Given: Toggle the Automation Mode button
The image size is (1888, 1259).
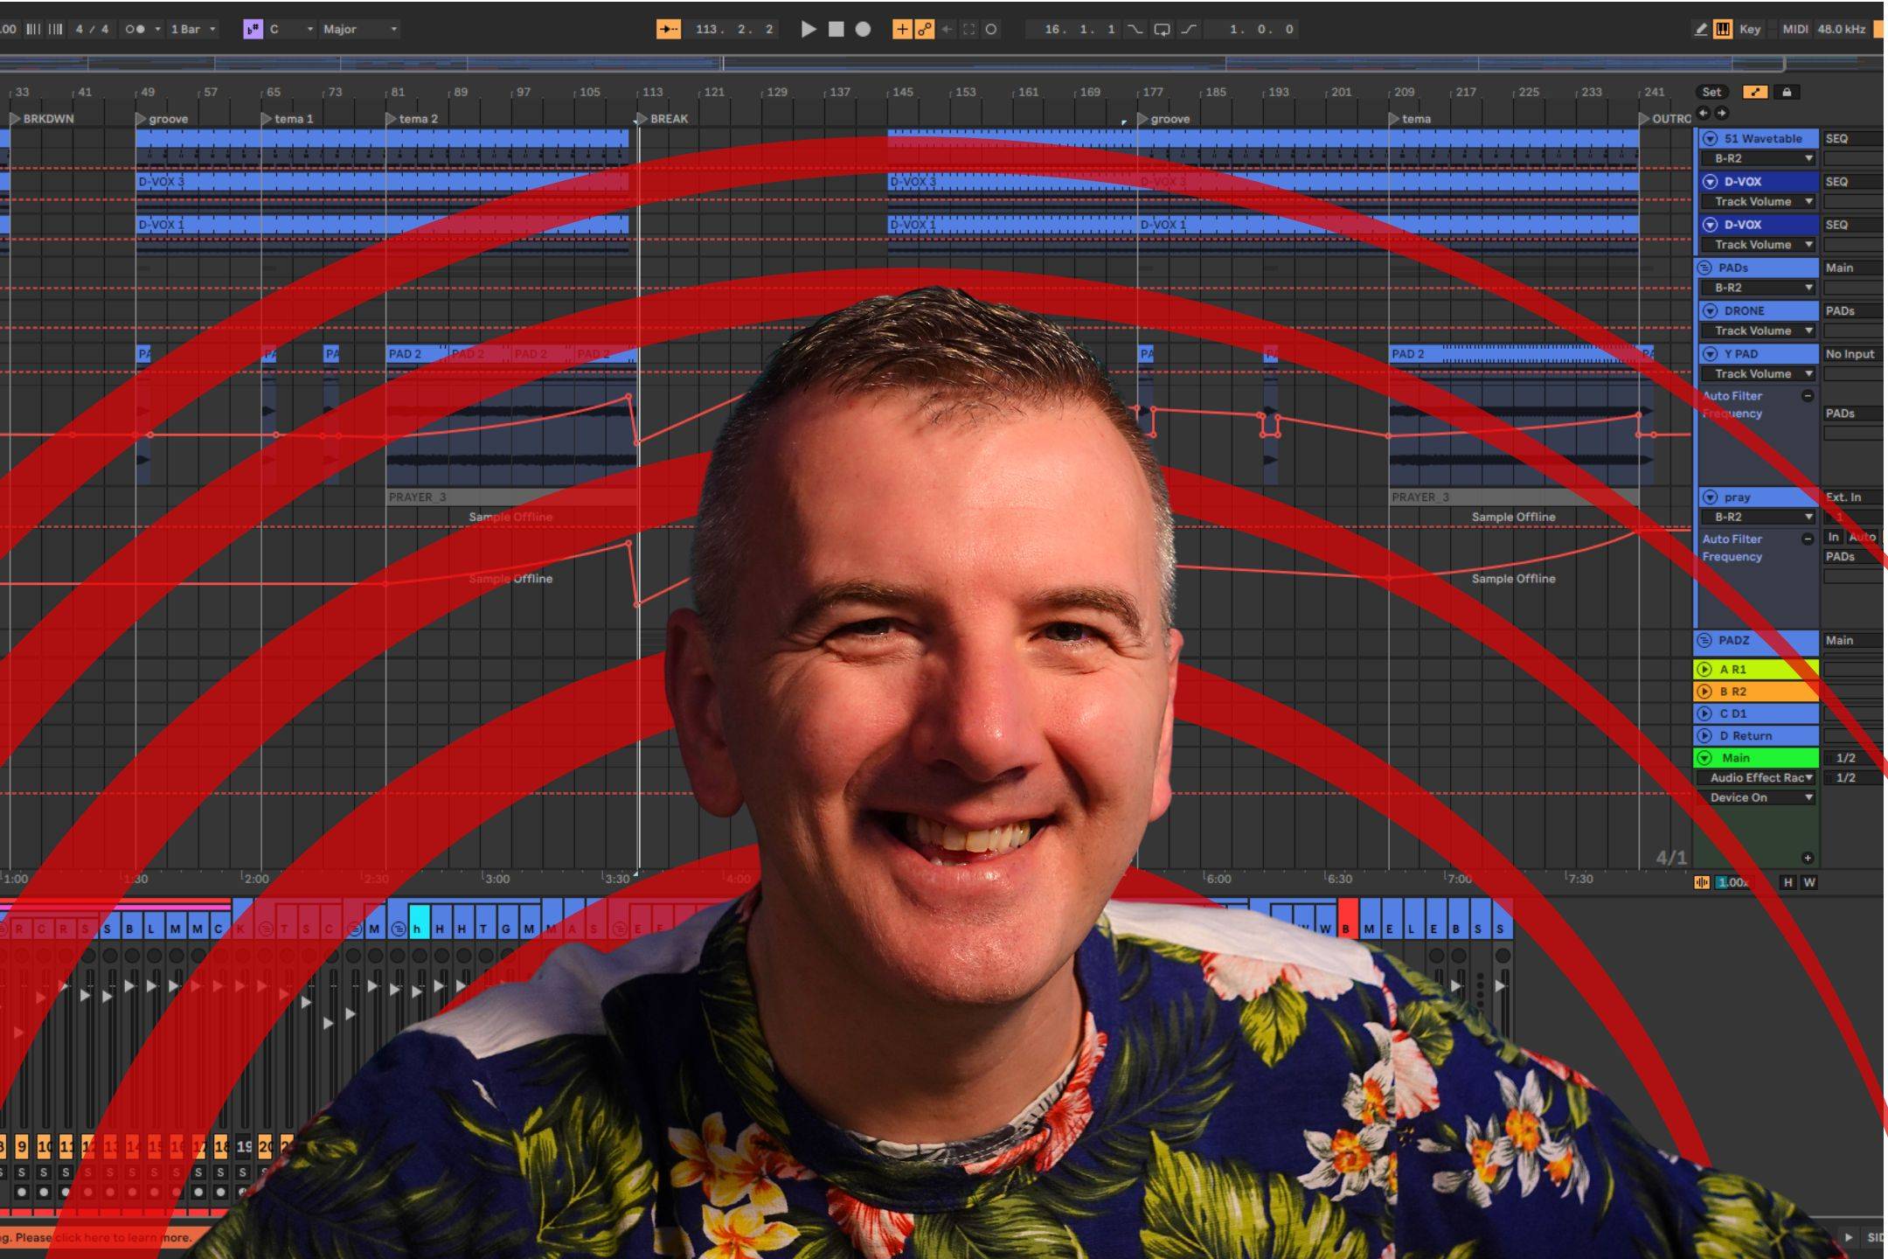Looking at the screenshot, I should [1754, 92].
